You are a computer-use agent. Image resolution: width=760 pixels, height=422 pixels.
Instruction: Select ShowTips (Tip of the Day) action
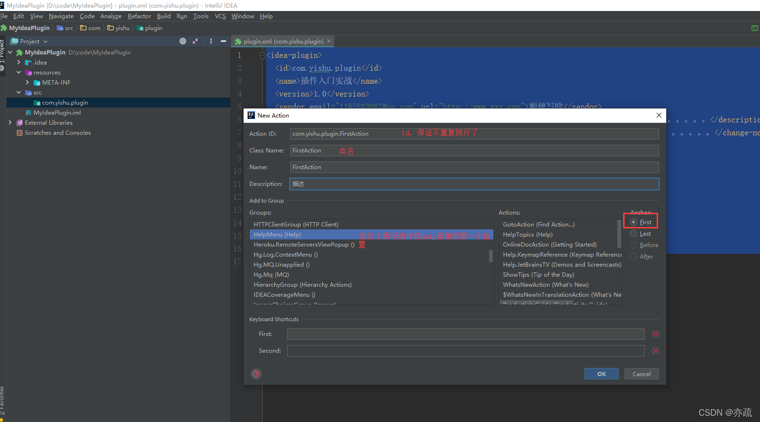pos(558,275)
